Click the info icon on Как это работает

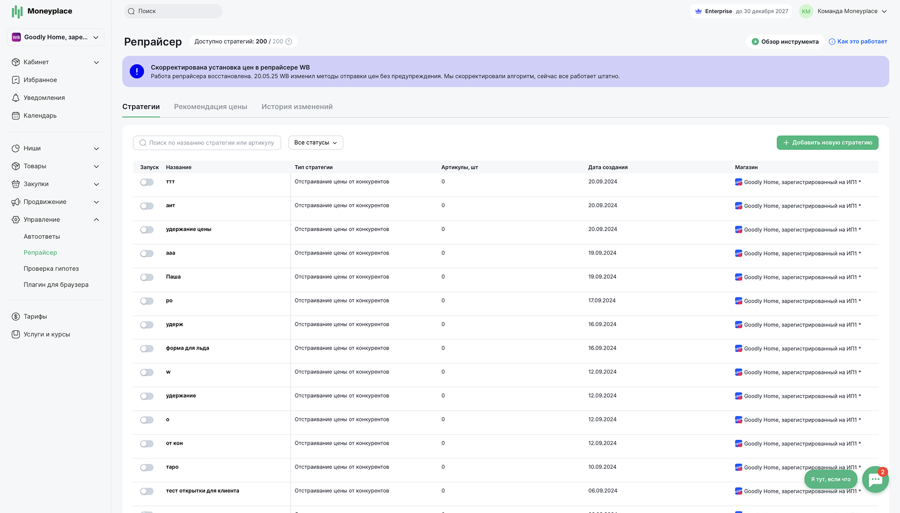(832, 42)
